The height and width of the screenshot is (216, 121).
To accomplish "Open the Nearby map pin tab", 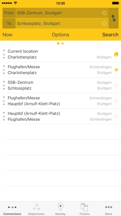I will (60, 209).
